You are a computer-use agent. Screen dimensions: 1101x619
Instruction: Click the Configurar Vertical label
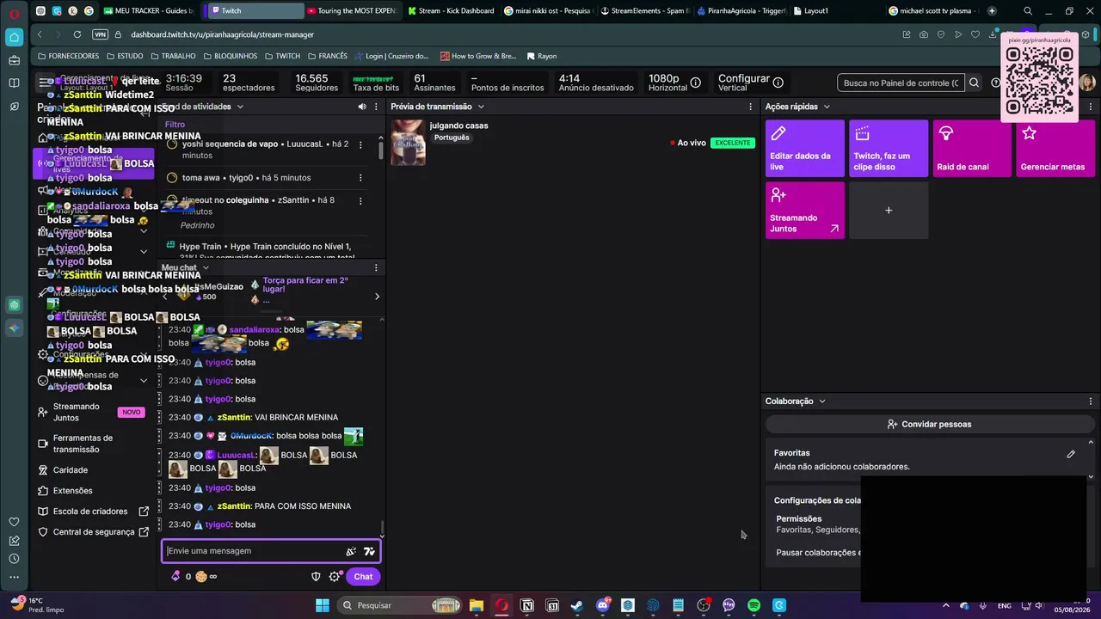[744, 83]
